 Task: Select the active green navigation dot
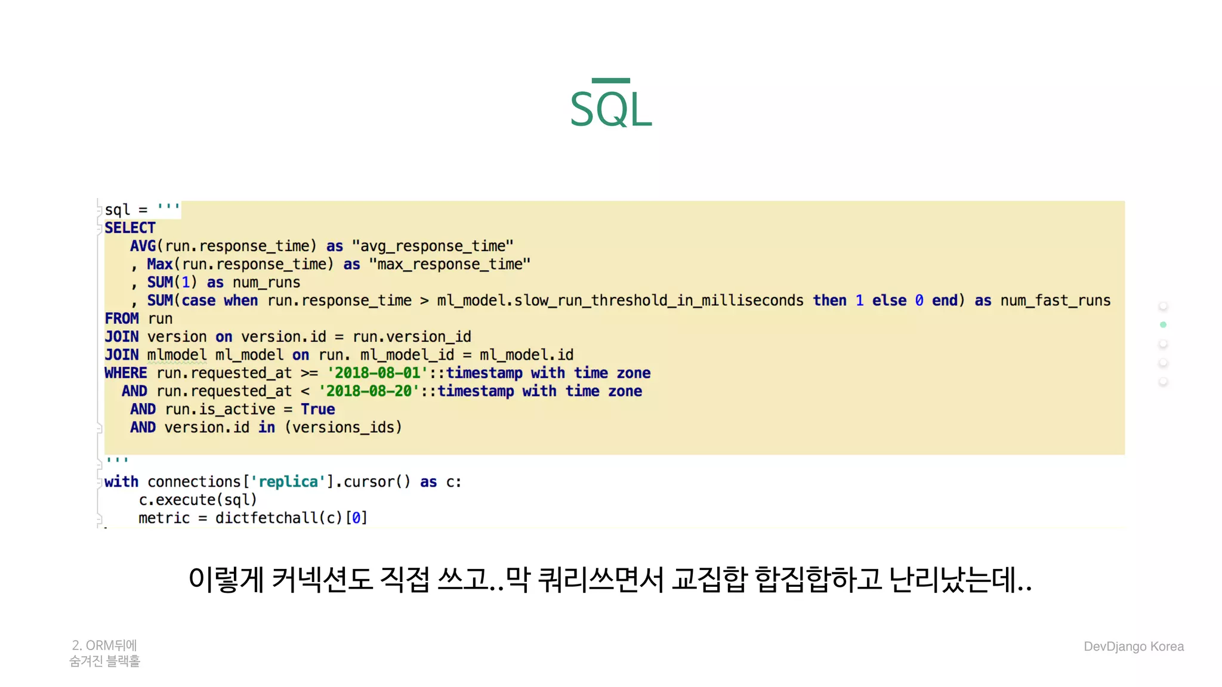tap(1163, 324)
